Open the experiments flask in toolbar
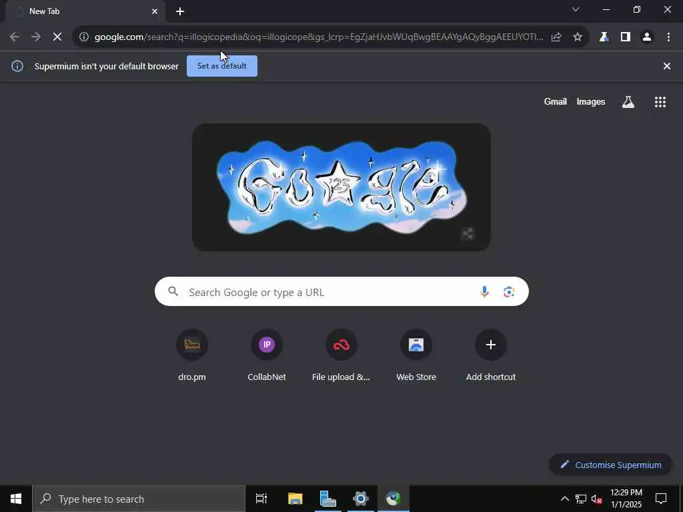This screenshot has height=512, width=683. click(x=604, y=37)
